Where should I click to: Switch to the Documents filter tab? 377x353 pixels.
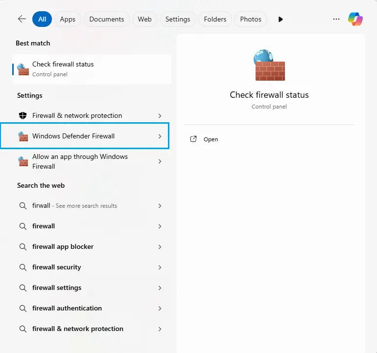point(107,19)
